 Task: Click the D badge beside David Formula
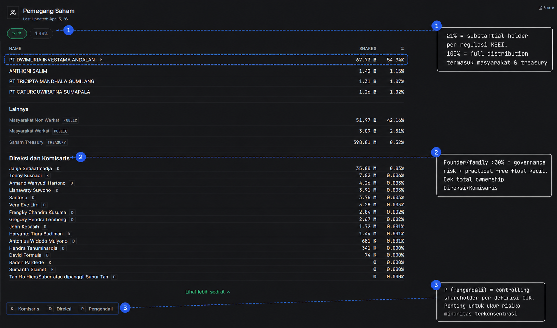pyautogui.click(x=47, y=255)
